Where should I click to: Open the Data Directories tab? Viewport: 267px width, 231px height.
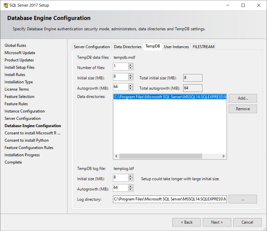[128, 47]
